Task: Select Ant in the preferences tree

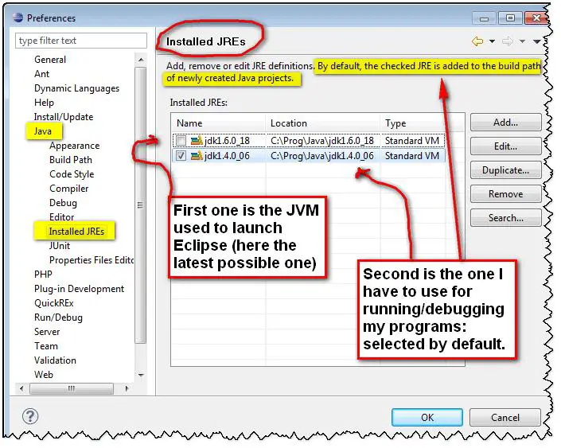Action: pos(41,74)
